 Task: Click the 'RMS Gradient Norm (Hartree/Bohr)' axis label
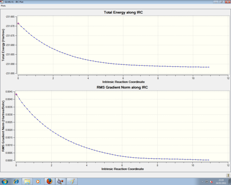click(x=3, y=126)
